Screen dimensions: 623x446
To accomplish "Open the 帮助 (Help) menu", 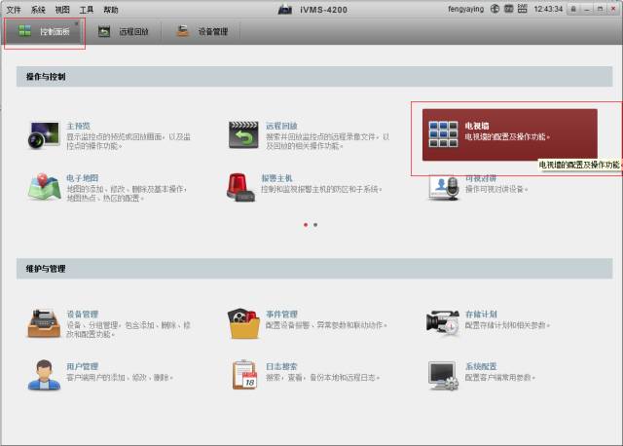I will [x=111, y=9].
